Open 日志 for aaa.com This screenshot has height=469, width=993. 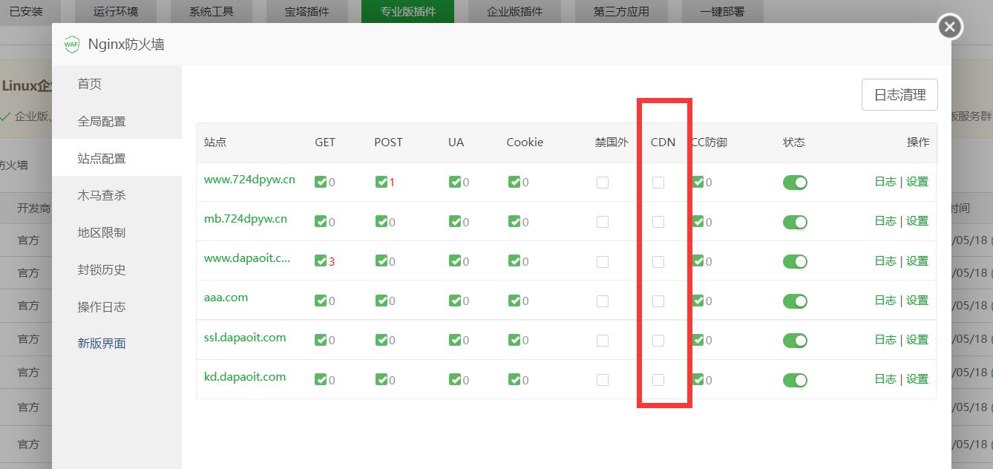pyautogui.click(x=885, y=300)
